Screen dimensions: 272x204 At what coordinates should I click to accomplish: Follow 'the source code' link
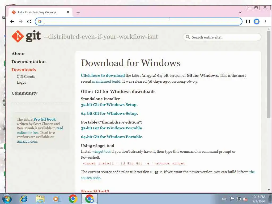coord(168,175)
